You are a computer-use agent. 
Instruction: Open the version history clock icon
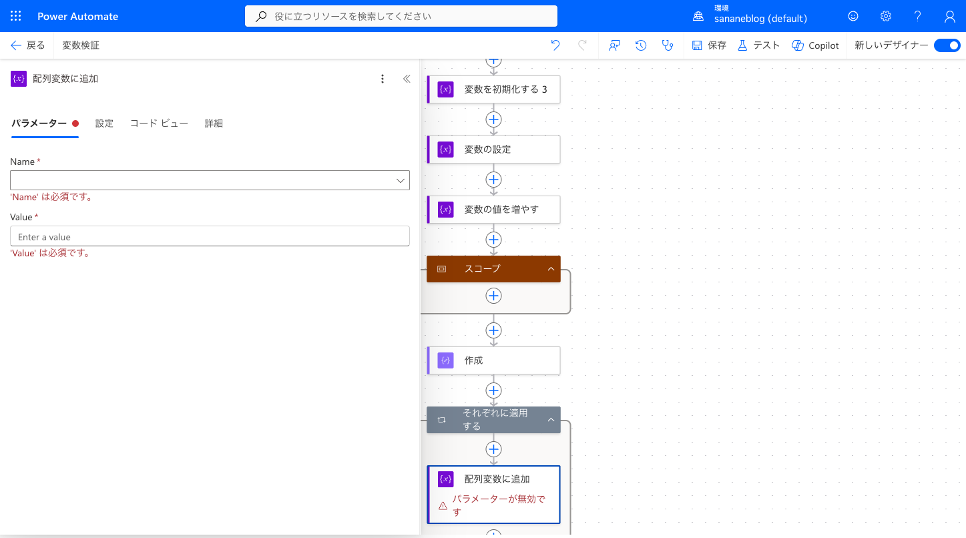click(641, 45)
